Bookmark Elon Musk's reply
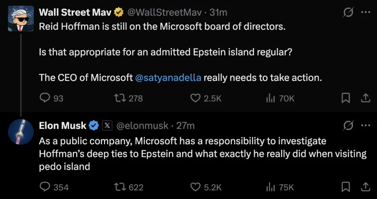Image resolution: width=377 pixels, height=199 pixels. (345, 187)
